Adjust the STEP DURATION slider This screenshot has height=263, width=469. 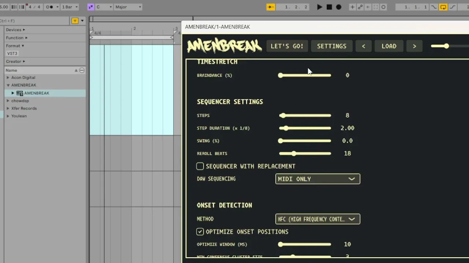[x=305, y=128]
